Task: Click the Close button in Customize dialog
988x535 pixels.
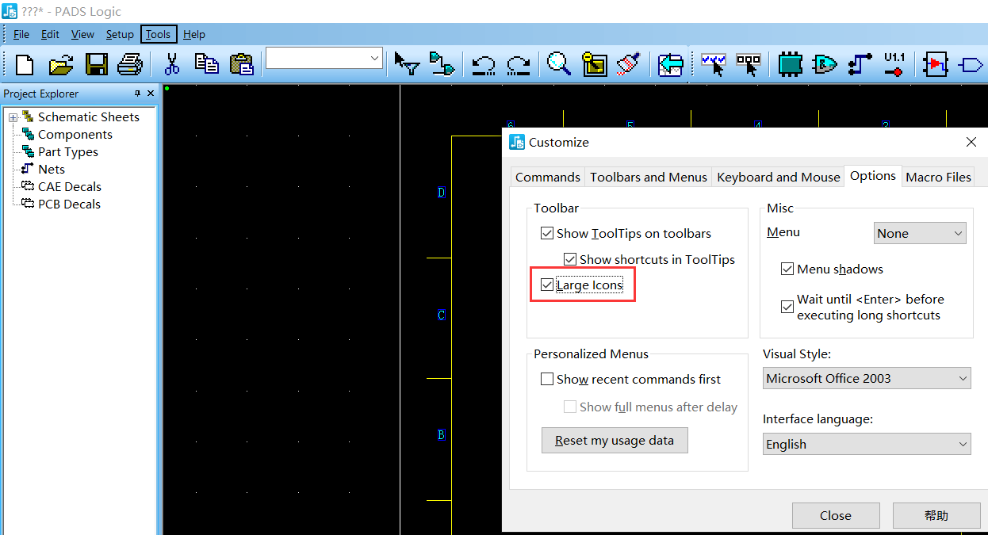Action: tap(836, 515)
